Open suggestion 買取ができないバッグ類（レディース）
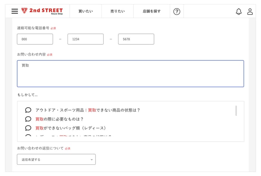The width and height of the screenshot is (261, 176). point(70,128)
